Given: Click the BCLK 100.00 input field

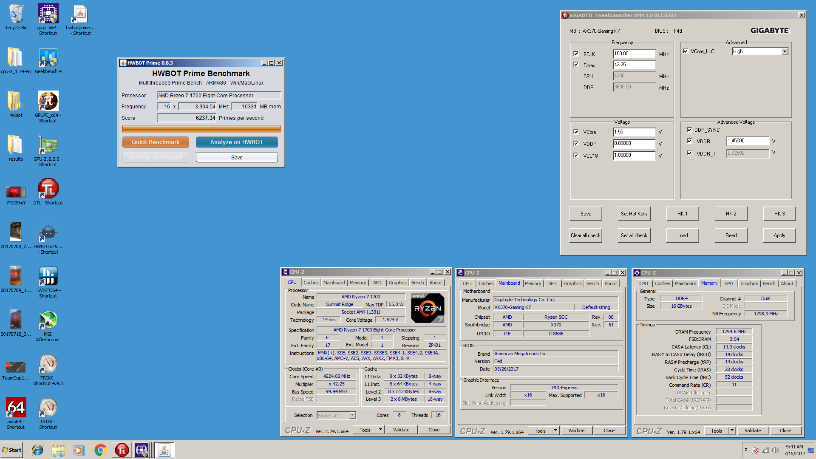Looking at the screenshot, I should (x=634, y=54).
